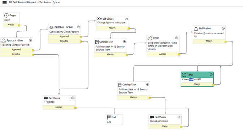
Task: Click the Closed completed Always connector handle
Action: click(x=181, y=127)
